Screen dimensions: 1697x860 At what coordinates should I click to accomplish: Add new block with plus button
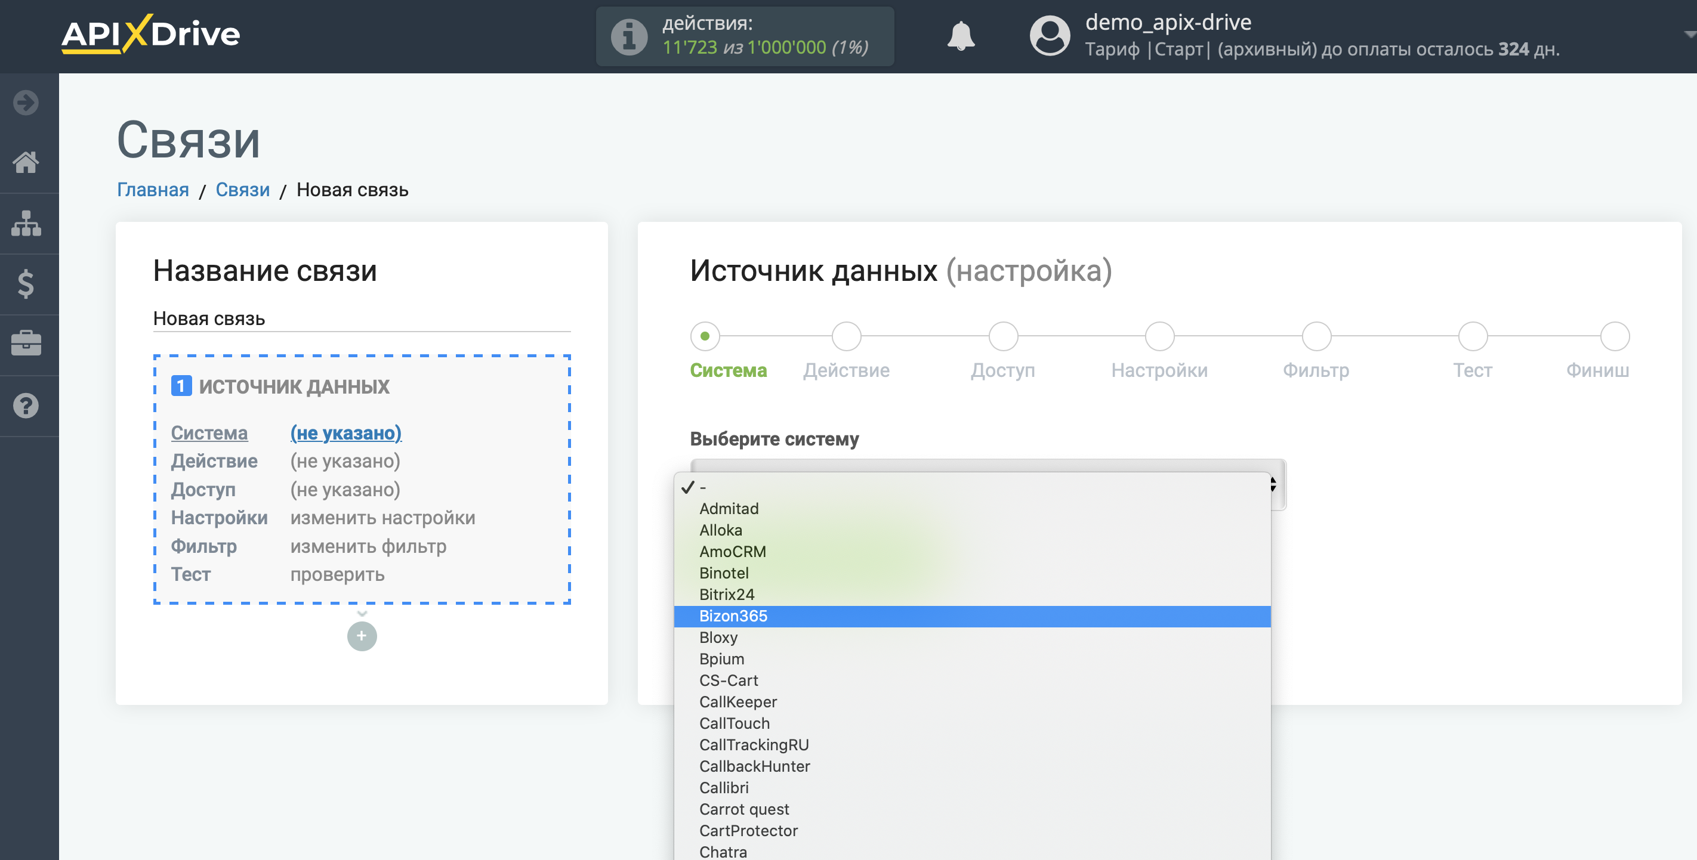pyautogui.click(x=362, y=636)
